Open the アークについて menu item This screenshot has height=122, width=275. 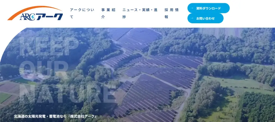point(82,13)
